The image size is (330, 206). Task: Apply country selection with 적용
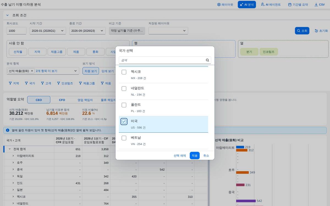195,155
